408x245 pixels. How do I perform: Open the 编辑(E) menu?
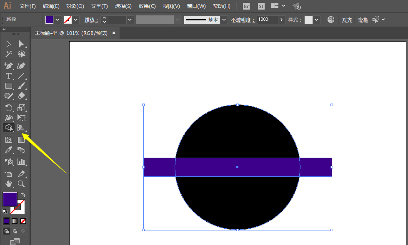pyautogui.click(x=51, y=6)
